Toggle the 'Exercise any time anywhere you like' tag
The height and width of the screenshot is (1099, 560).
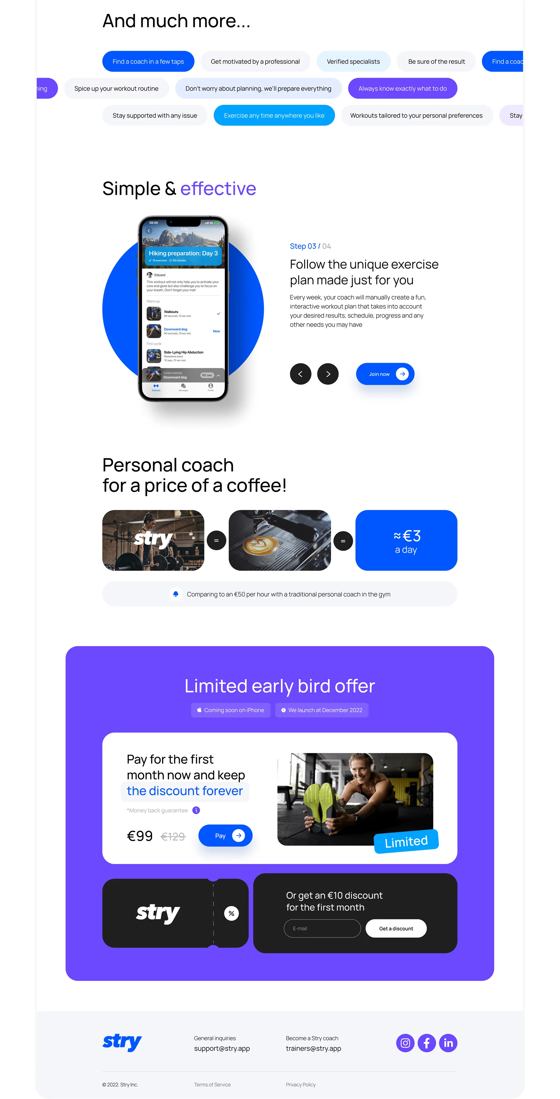point(274,115)
